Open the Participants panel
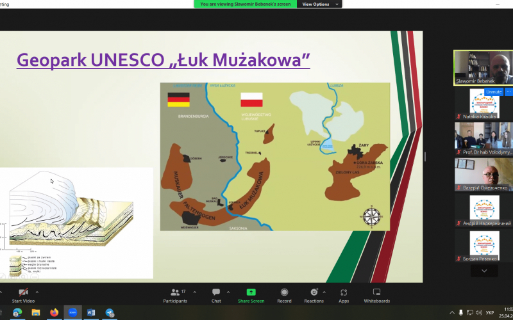This screenshot has width=513, height=320. [x=175, y=296]
